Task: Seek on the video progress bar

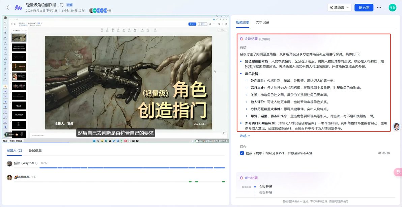Action: (x=116, y=143)
